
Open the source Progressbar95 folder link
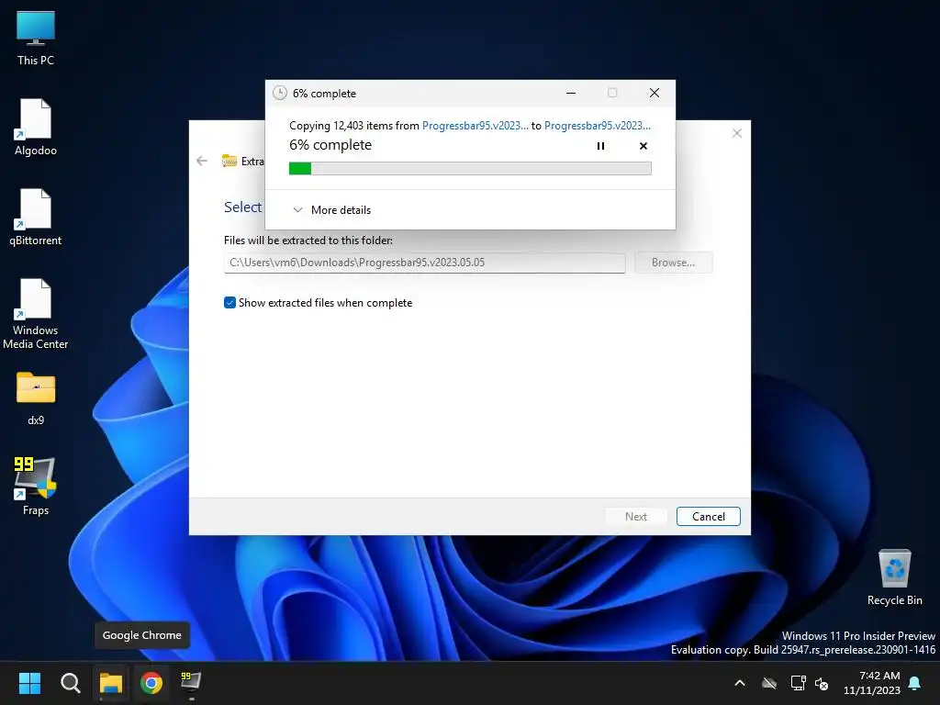point(476,125)
